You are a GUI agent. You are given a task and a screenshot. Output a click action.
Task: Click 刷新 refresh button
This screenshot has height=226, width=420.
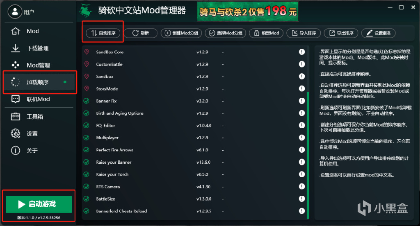point(140,33)
